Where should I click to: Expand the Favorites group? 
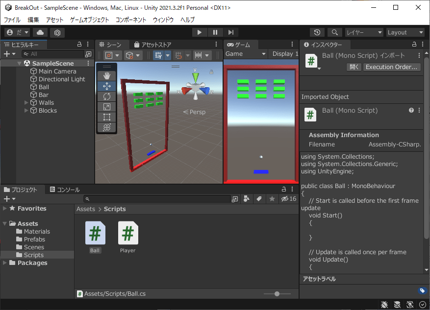[5, 209]
